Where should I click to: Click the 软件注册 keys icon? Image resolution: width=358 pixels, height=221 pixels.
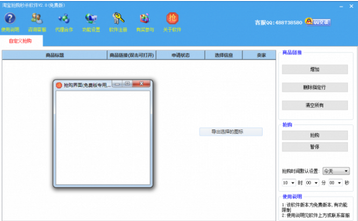pos(118,18)
